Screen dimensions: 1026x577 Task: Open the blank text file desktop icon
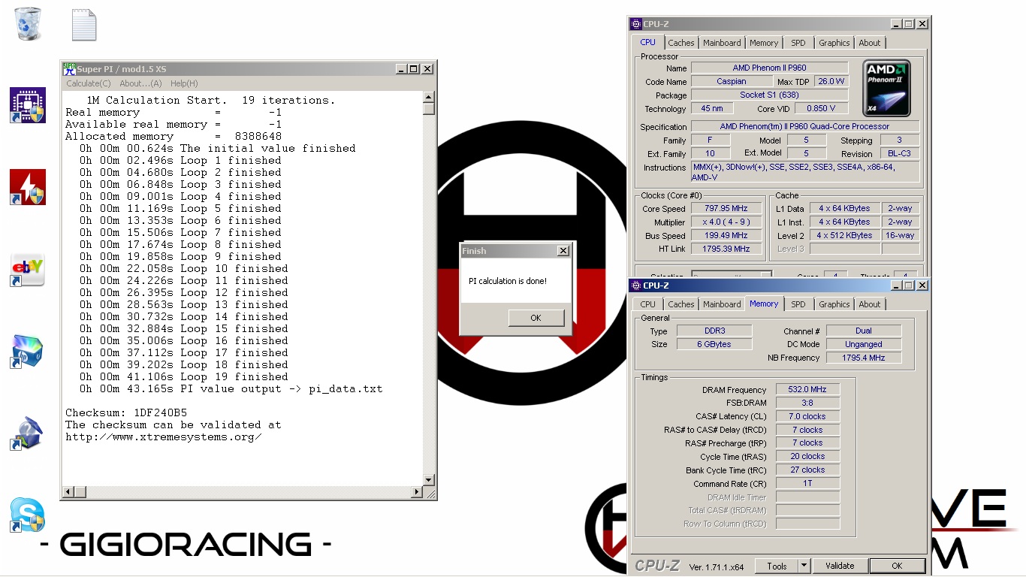click(x=84, y=25)
